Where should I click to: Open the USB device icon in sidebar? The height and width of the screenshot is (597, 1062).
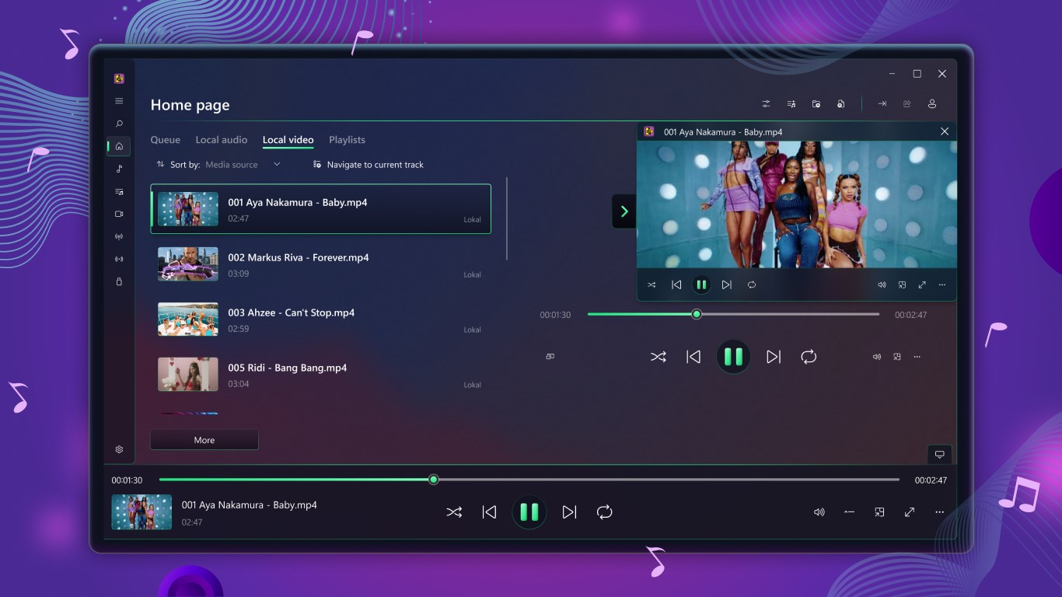pos(119,281)
